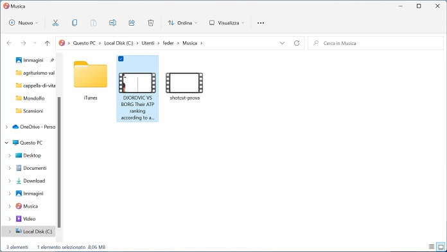Screen dimensions: 447x252
Task: Switch to details list view icon
Action: [x=432, y=247]
